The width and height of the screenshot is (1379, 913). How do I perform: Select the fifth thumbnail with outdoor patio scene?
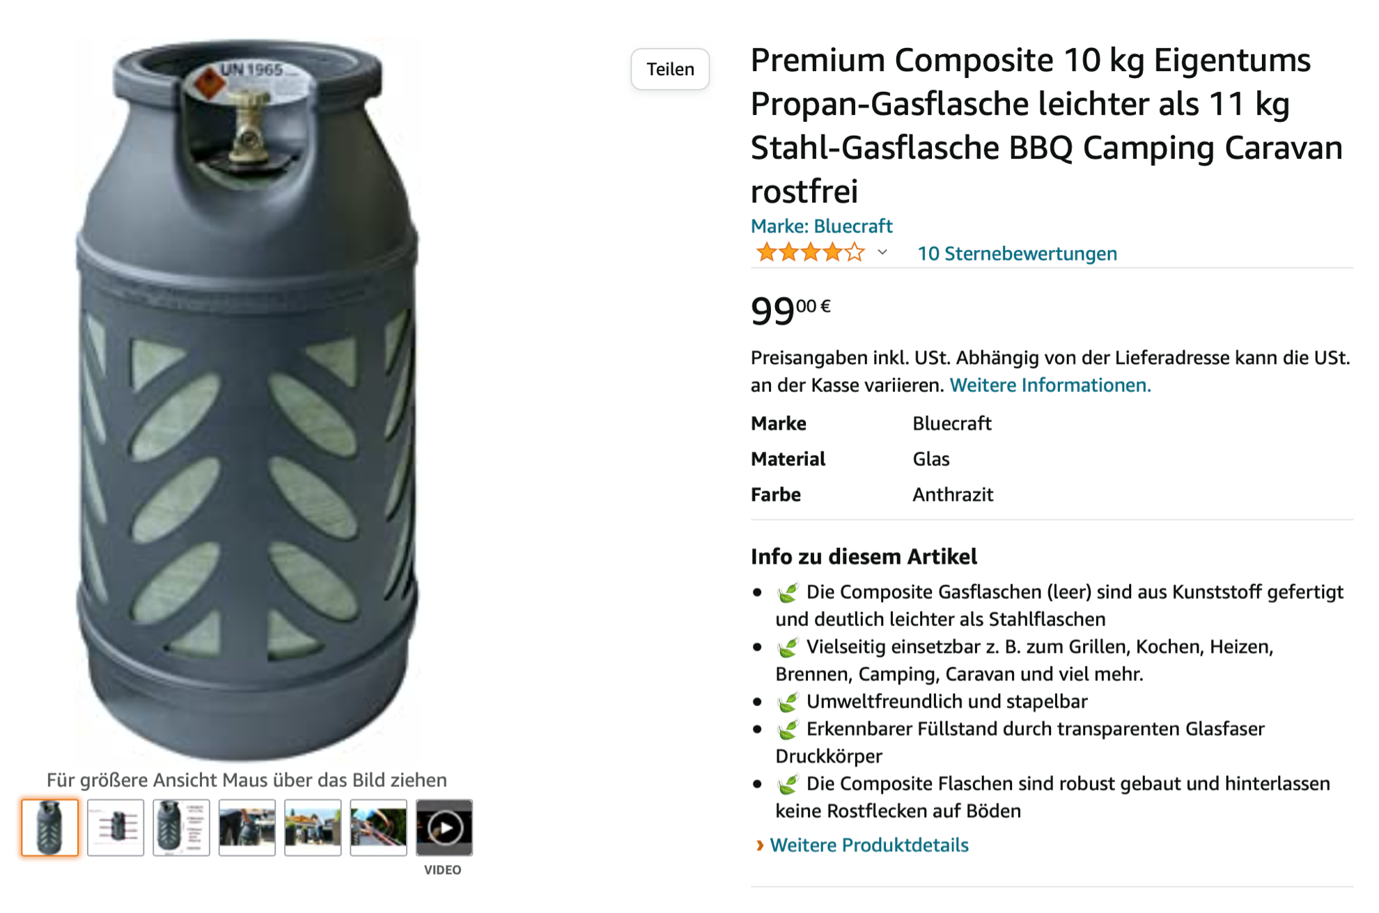pos(313,827)
